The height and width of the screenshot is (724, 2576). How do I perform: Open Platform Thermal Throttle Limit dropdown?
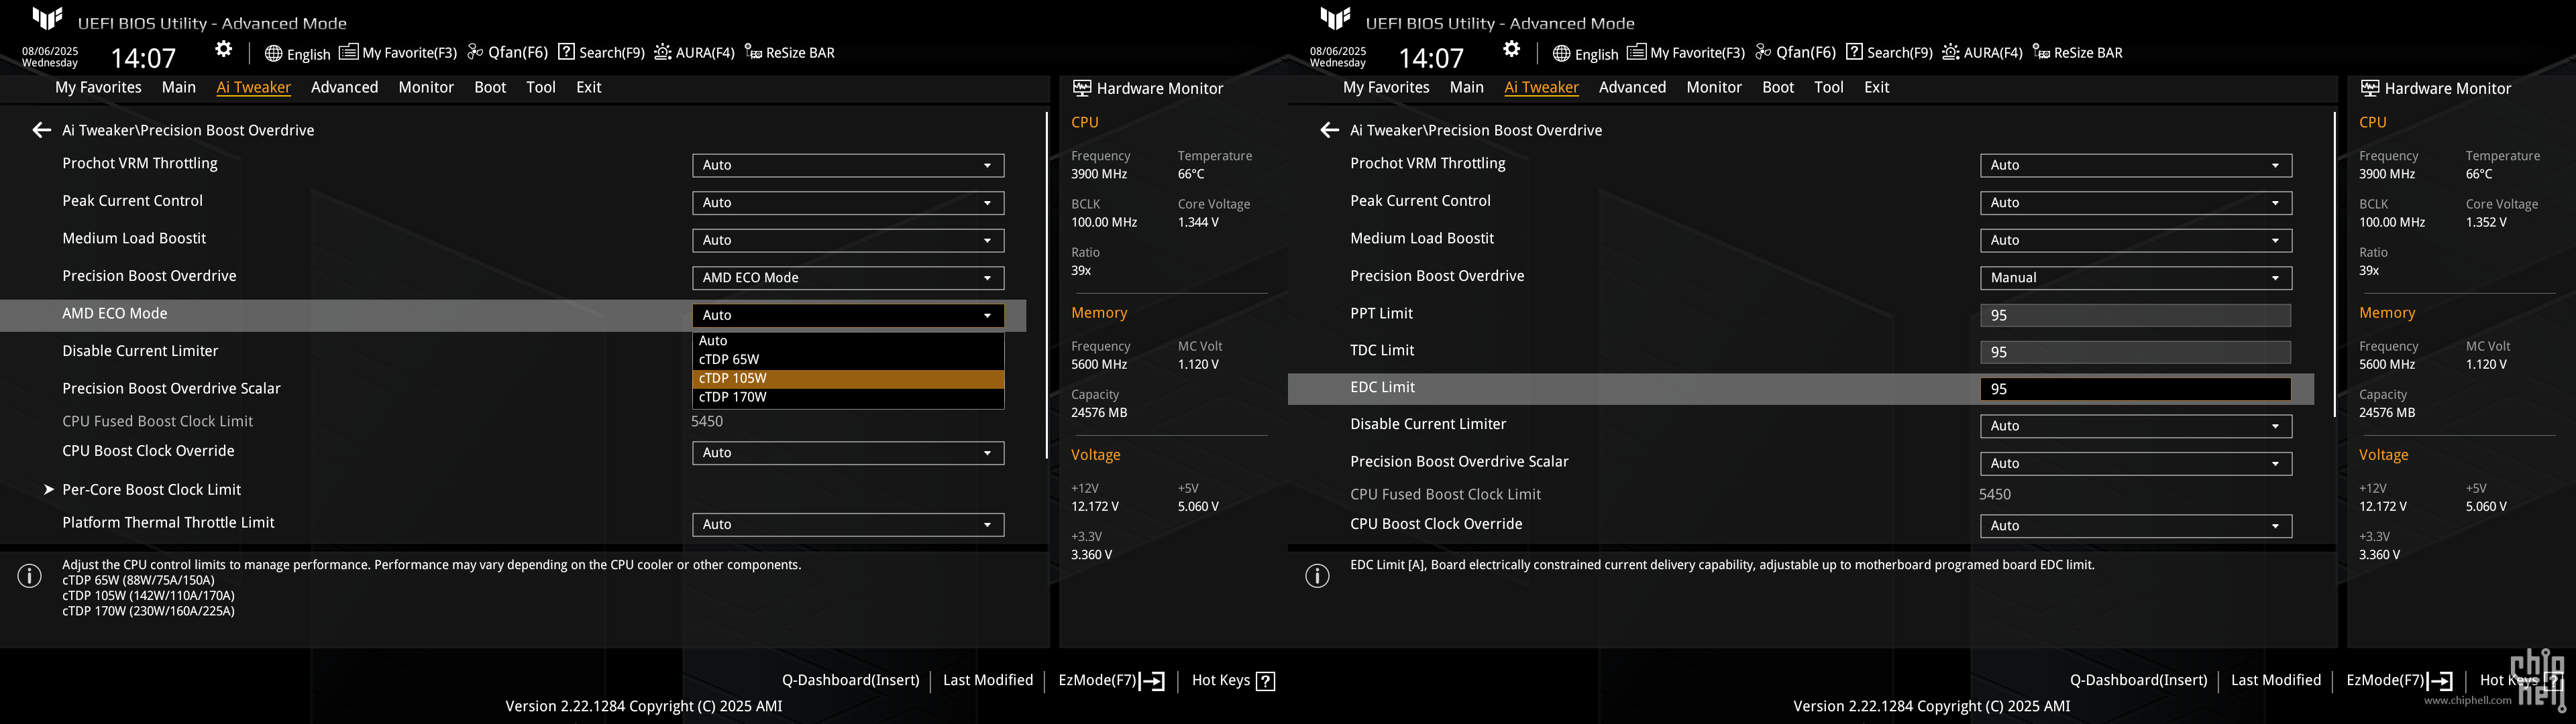point(848,525)
